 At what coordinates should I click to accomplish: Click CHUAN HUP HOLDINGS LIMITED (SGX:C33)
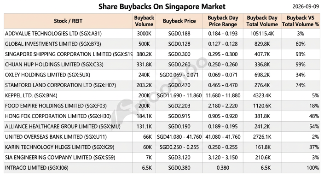tap(54, 65)
